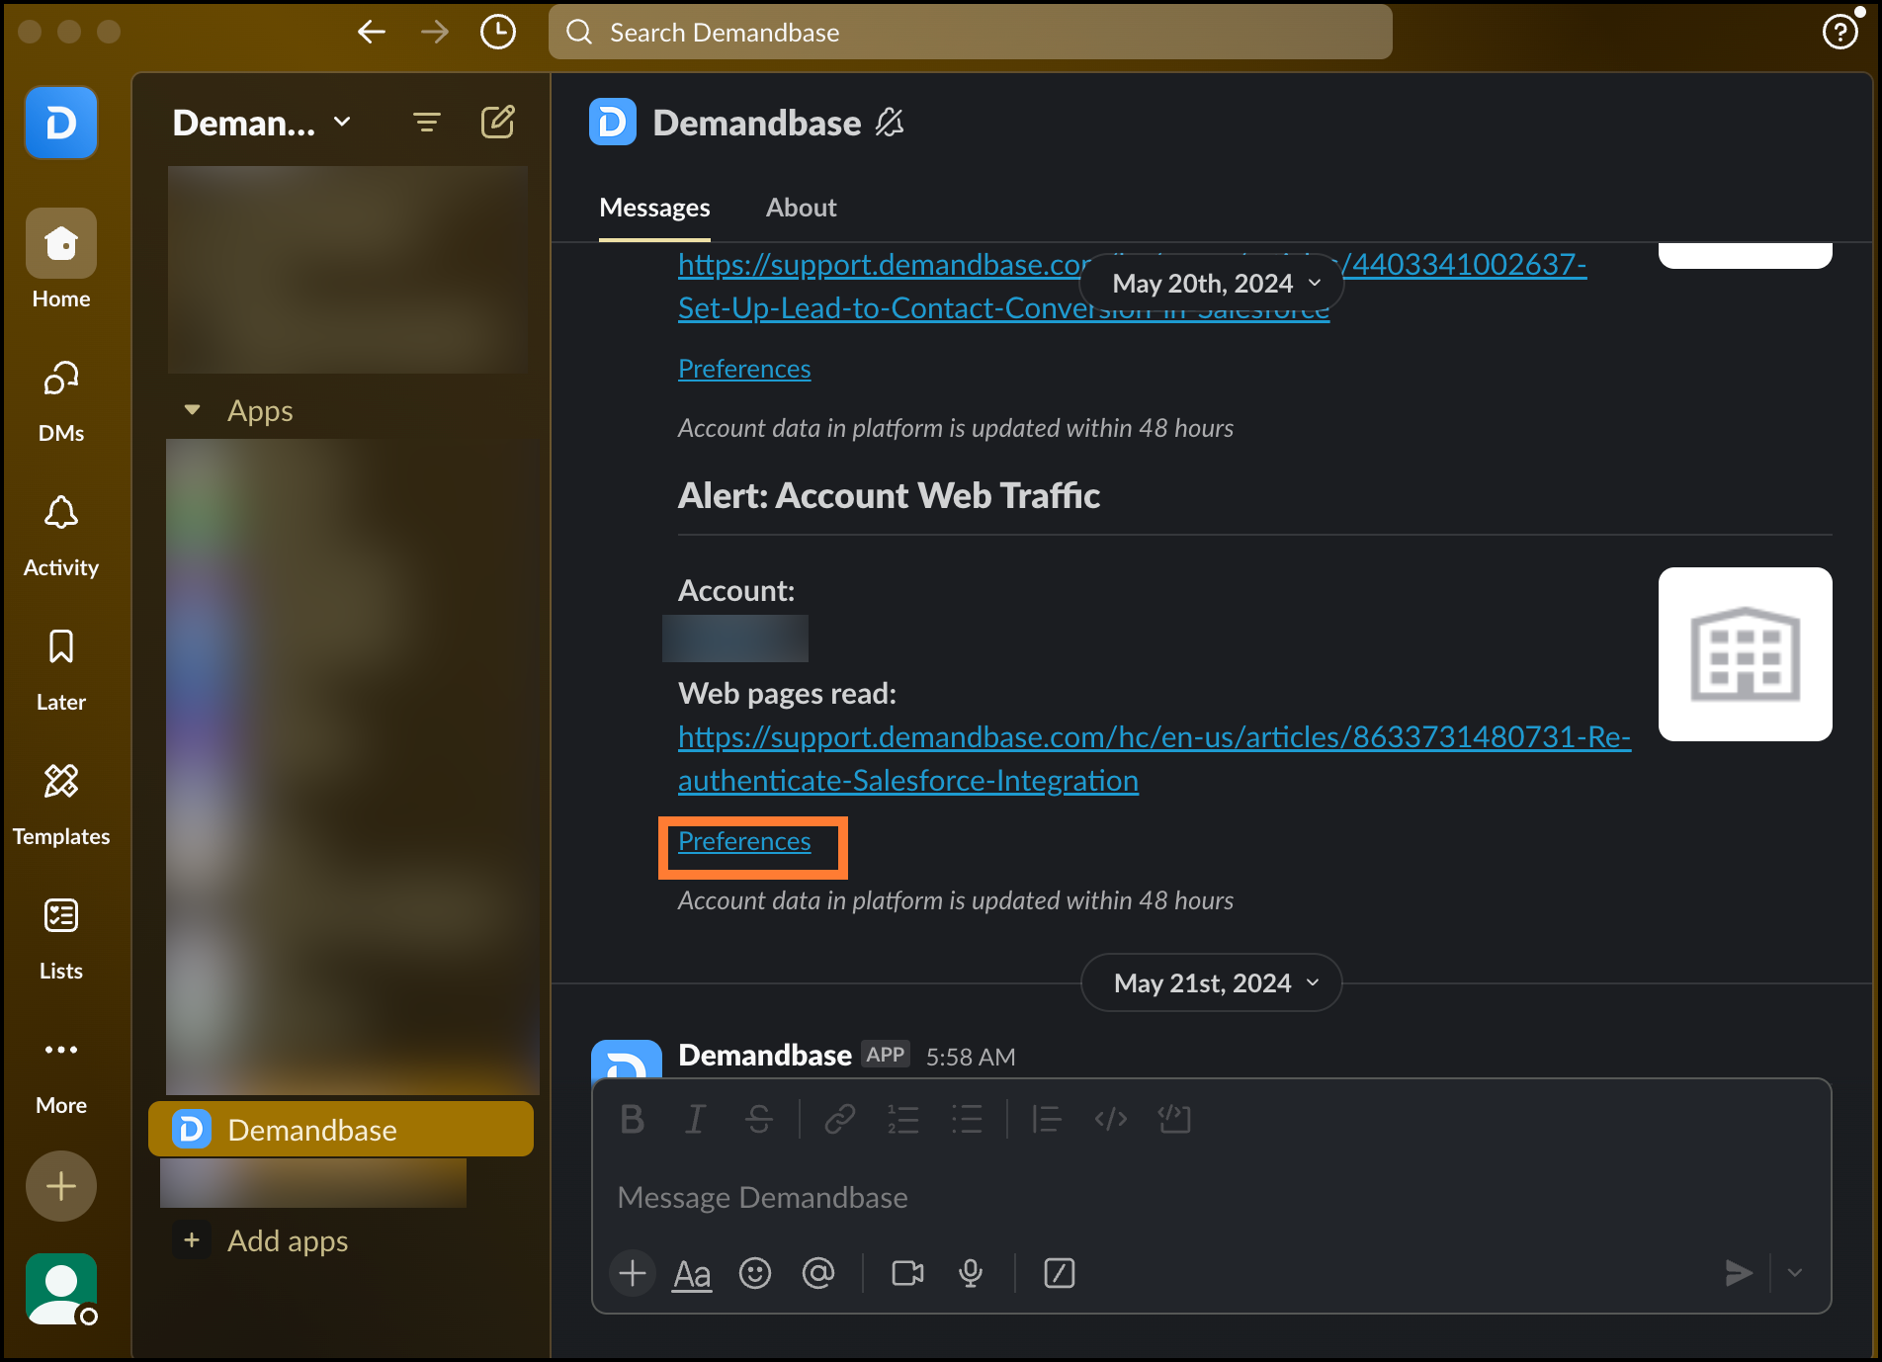The image size is (1882, 1362).
Task: Record a video clip
Action: 907,1273
